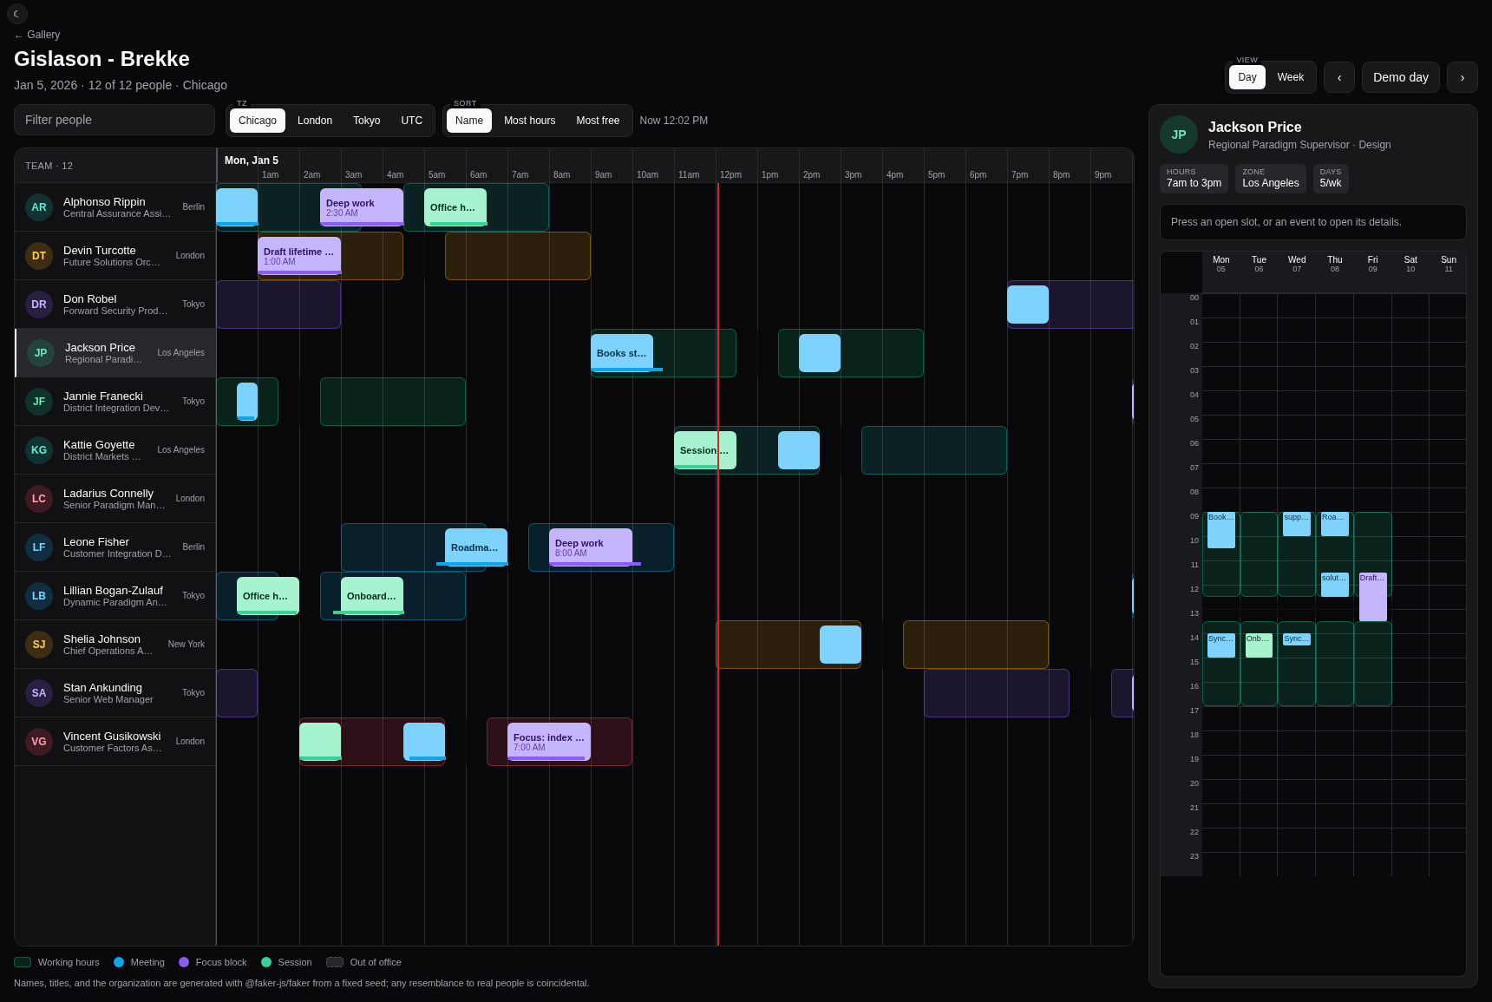Click the Demo day button

coord(1401,77)
